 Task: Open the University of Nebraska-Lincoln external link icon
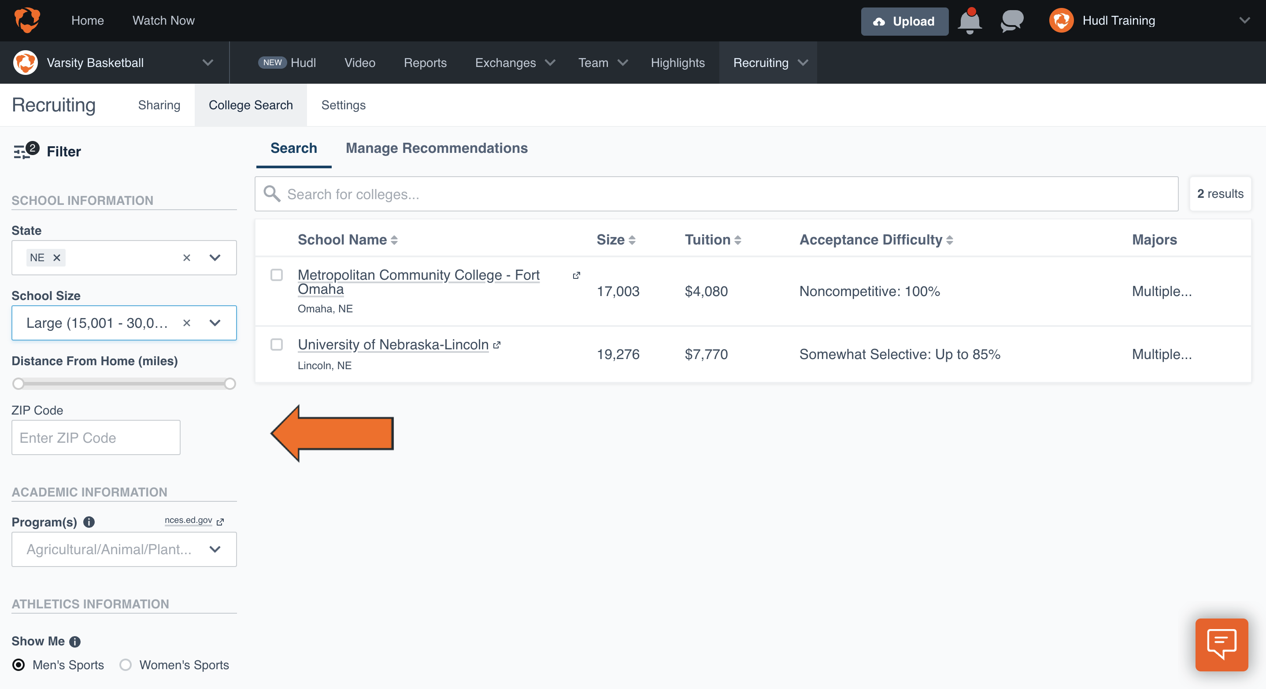pos(497,345)
